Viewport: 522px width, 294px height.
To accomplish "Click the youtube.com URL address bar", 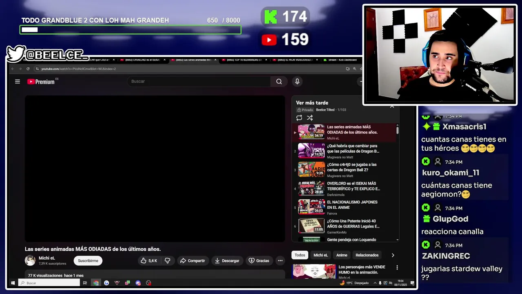I will [x=78, y=69].
